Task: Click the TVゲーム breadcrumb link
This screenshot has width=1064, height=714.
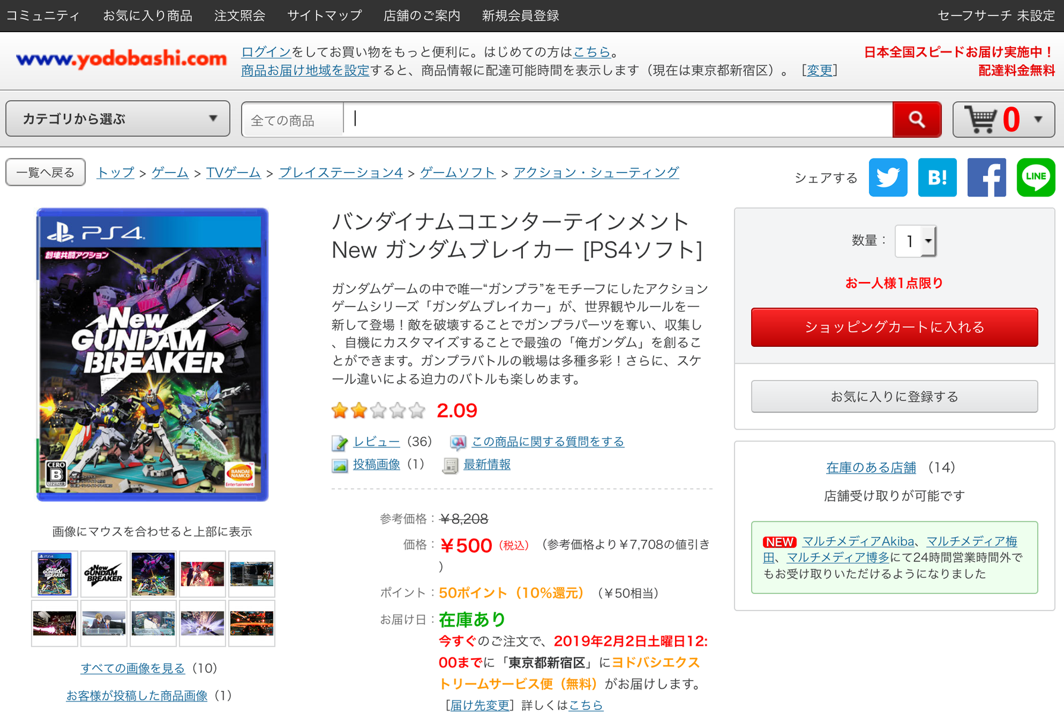Action: pos(233,173)
